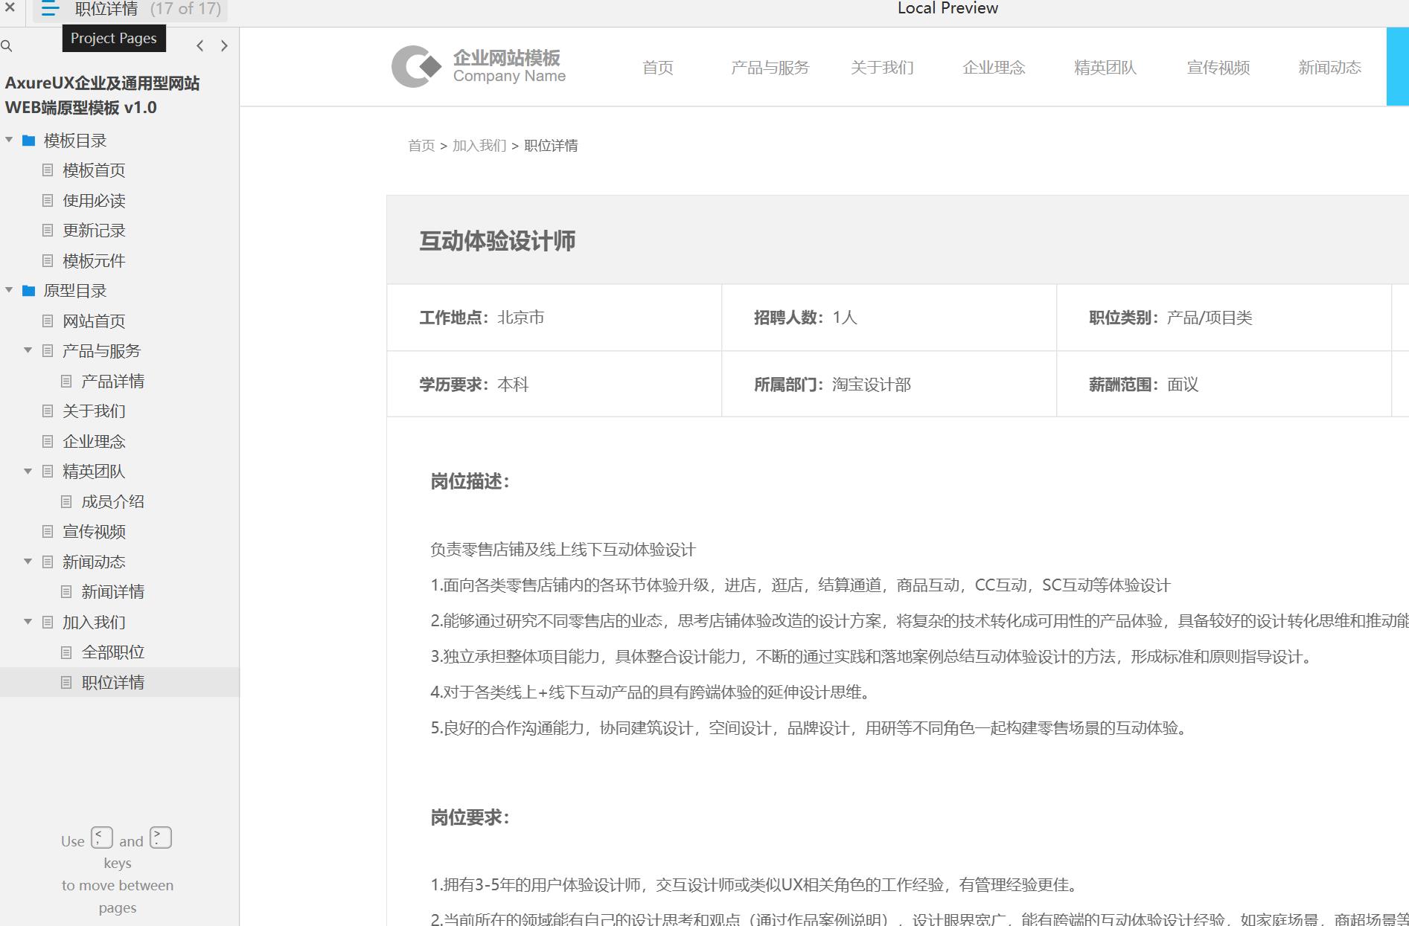The height and width of the screenshot is (926, 1409).
Task: Collapse the 加入我们 tree node
Action: [x=28, y=622]
